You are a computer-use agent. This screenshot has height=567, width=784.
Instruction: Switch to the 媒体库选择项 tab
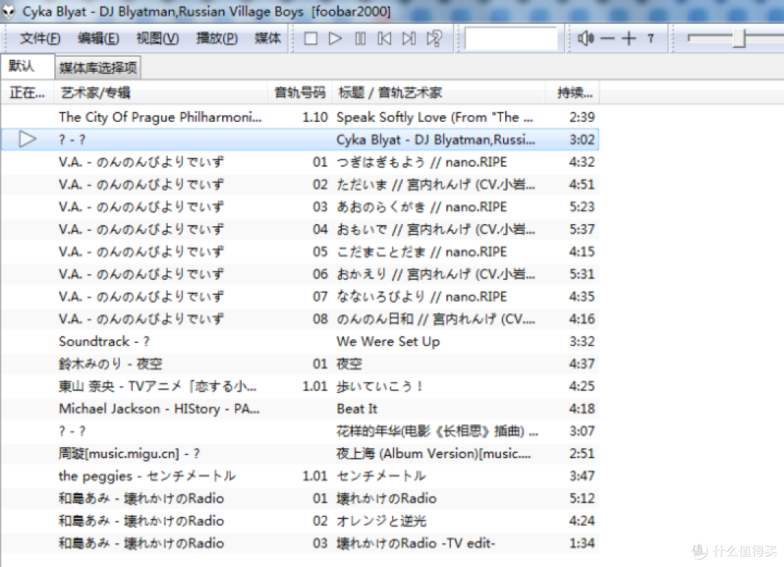click(x=98, y=67)
